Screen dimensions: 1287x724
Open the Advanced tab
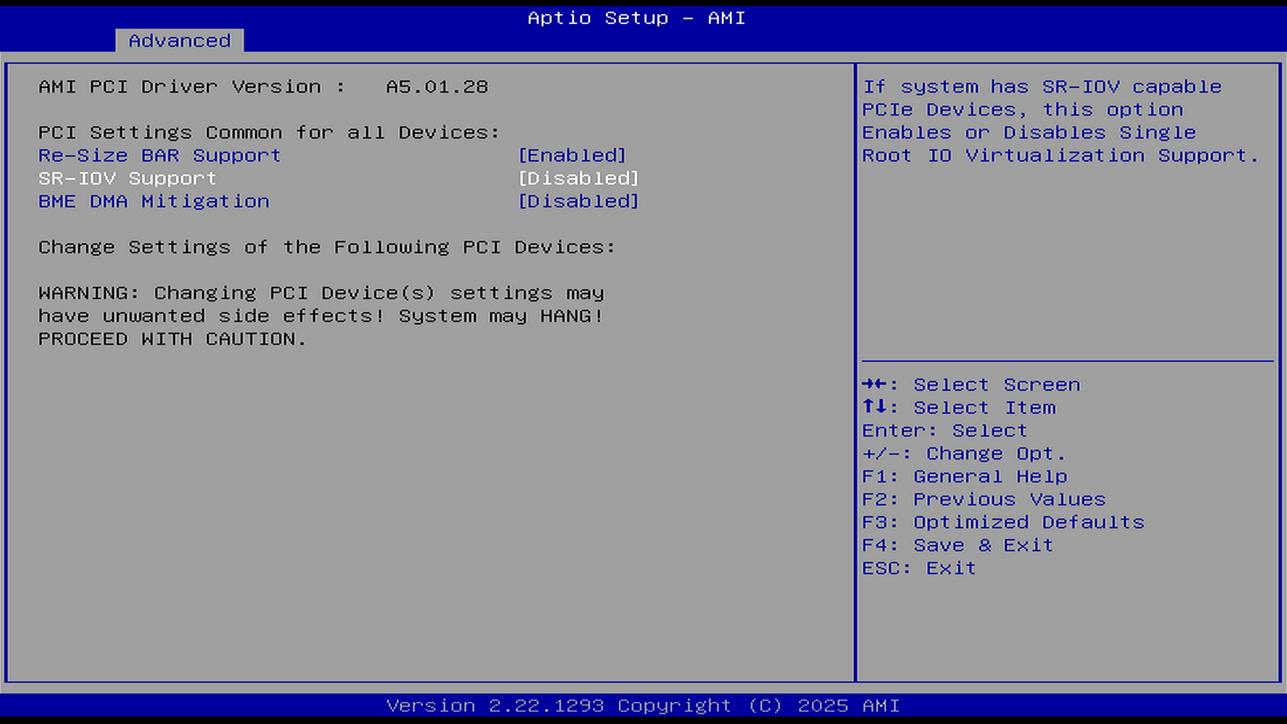pyautogui.click(x=179, y=41)
